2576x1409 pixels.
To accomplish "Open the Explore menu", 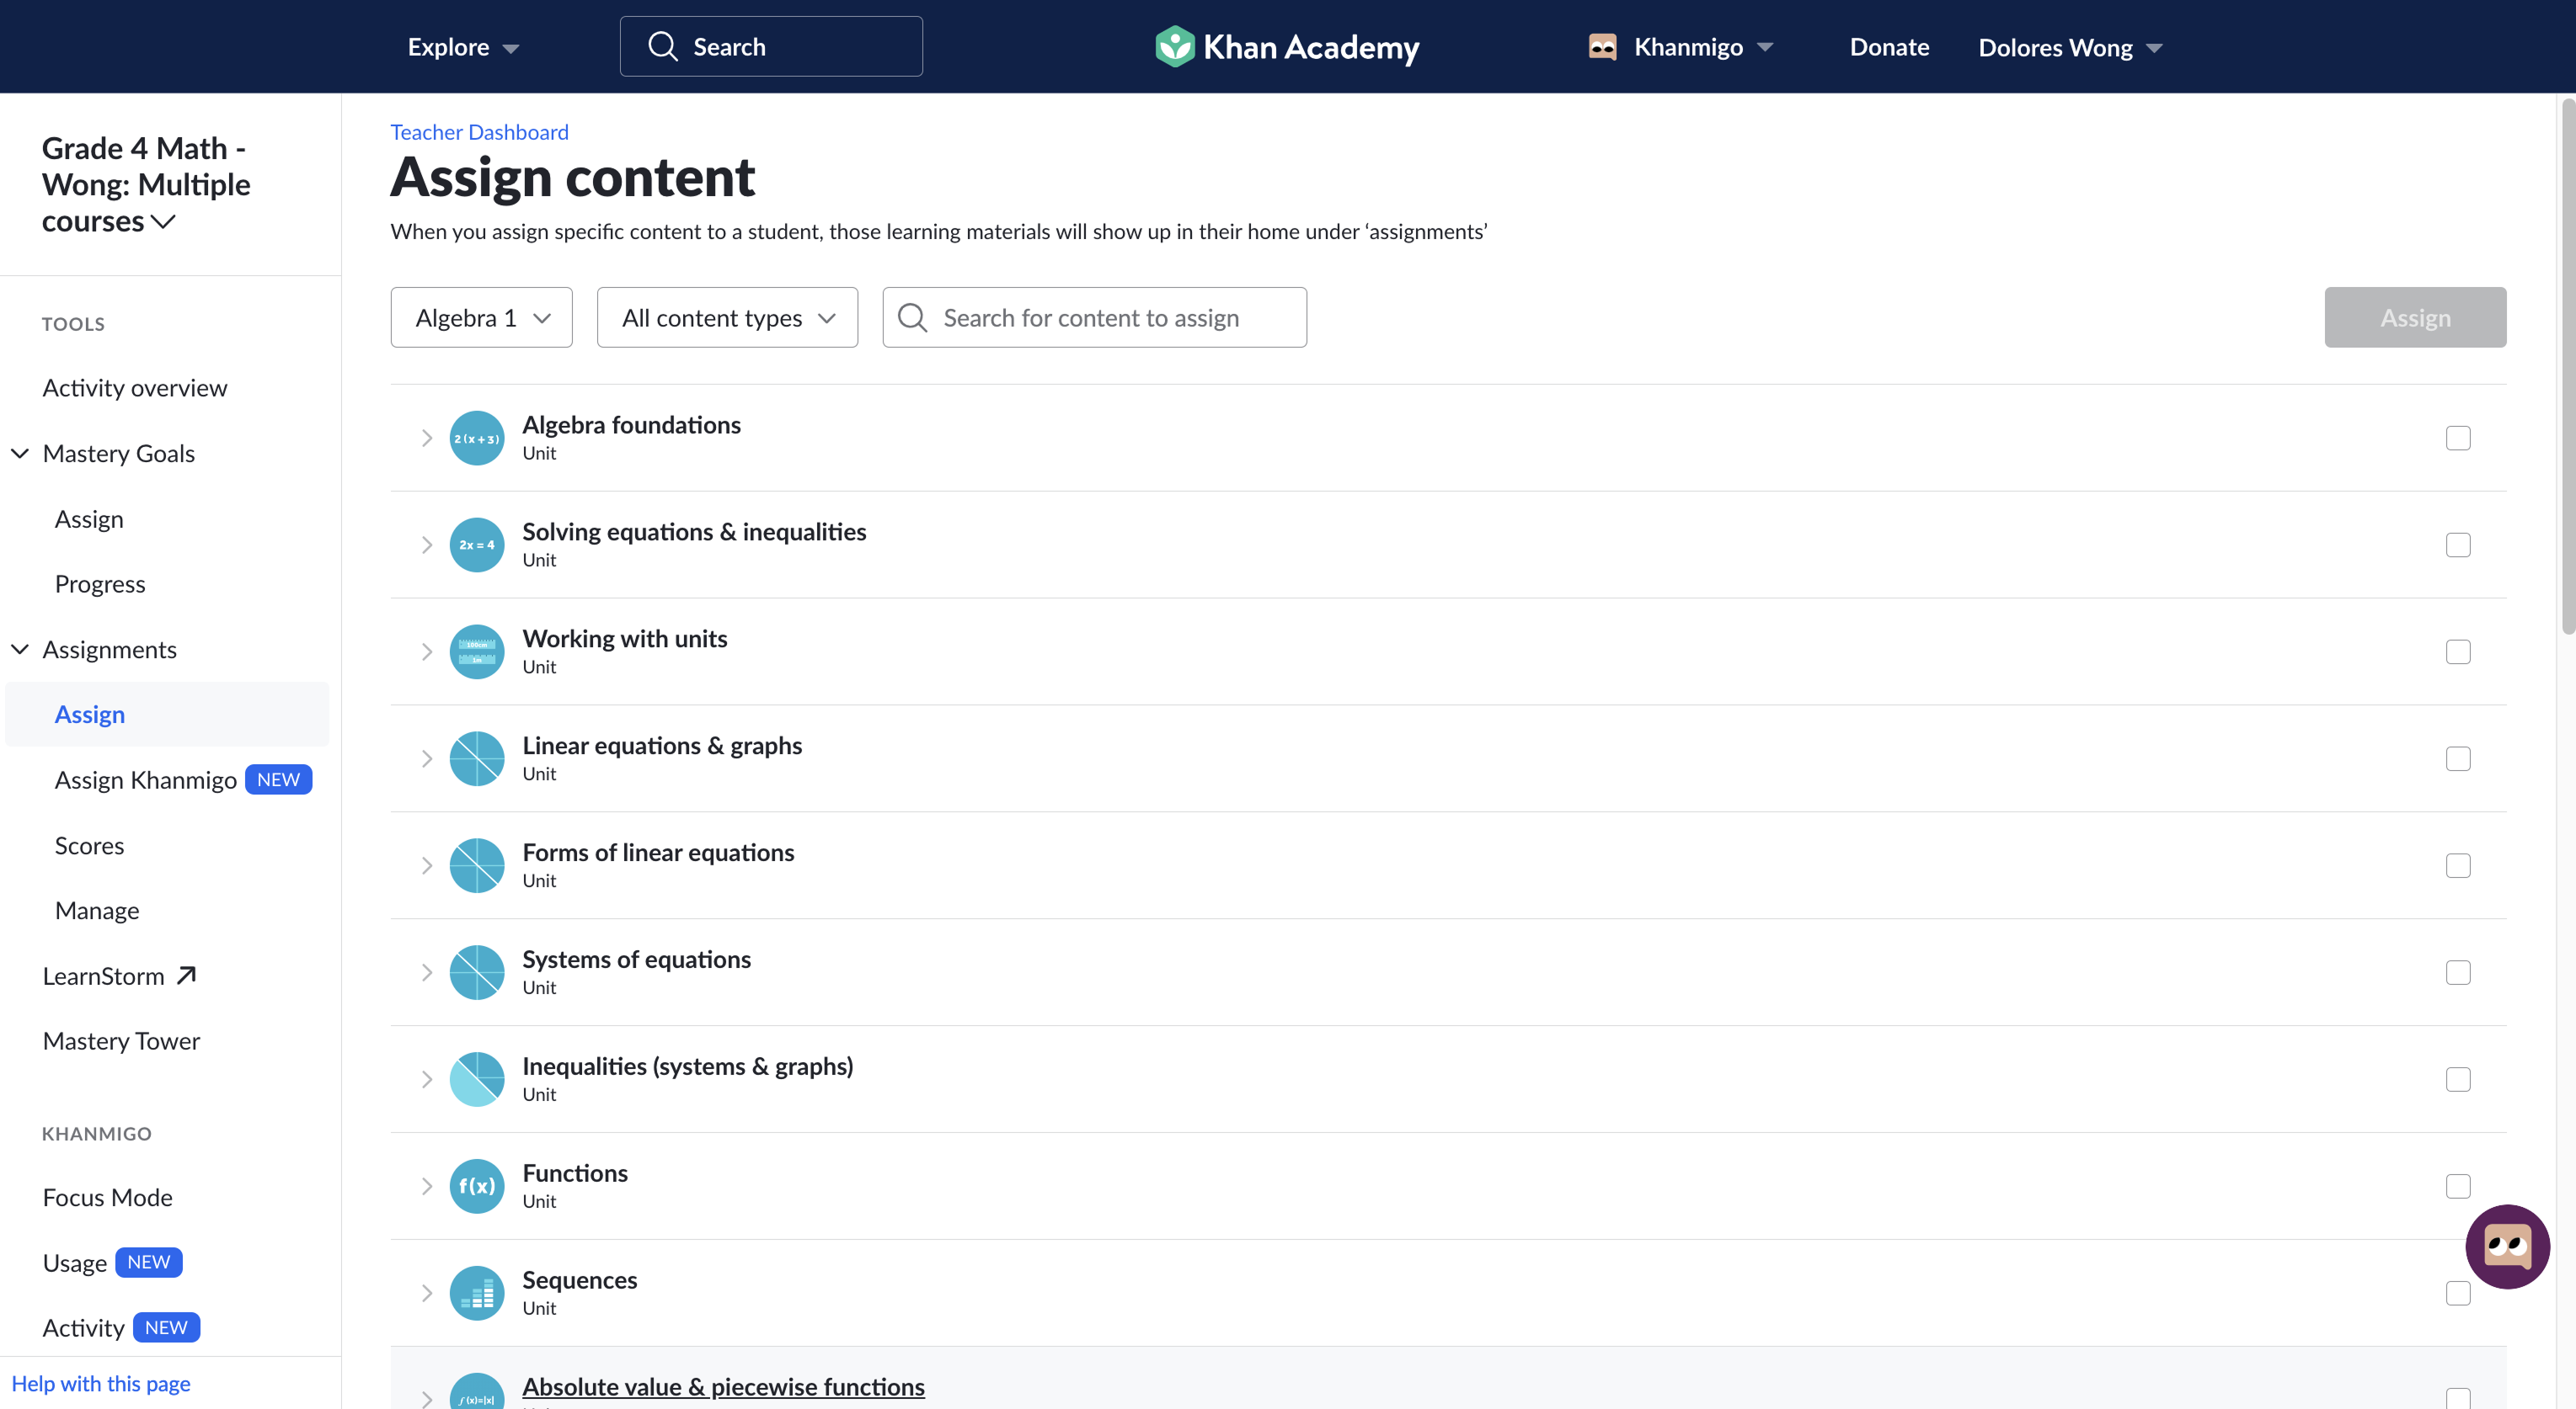I will (463, 47).
